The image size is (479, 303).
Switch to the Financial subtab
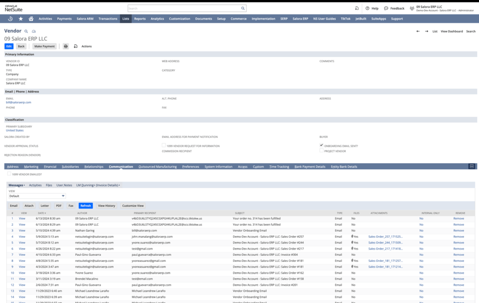click(50, 166)
